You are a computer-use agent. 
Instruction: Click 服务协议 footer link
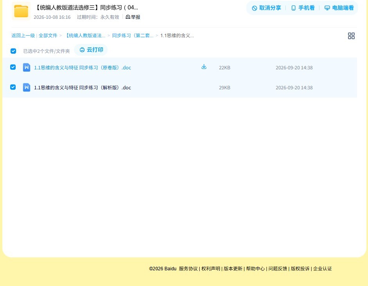click(188, 269)
